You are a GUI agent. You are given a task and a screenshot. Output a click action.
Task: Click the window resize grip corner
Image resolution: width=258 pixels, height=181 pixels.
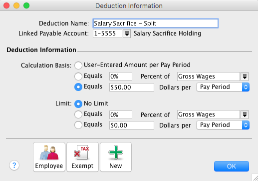point(255,177)
